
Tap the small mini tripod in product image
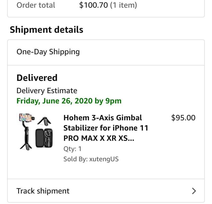(44, 121)
